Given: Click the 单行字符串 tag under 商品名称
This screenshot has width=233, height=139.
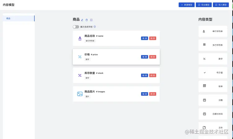Looking at the screenshot, I should click(90, 41).
